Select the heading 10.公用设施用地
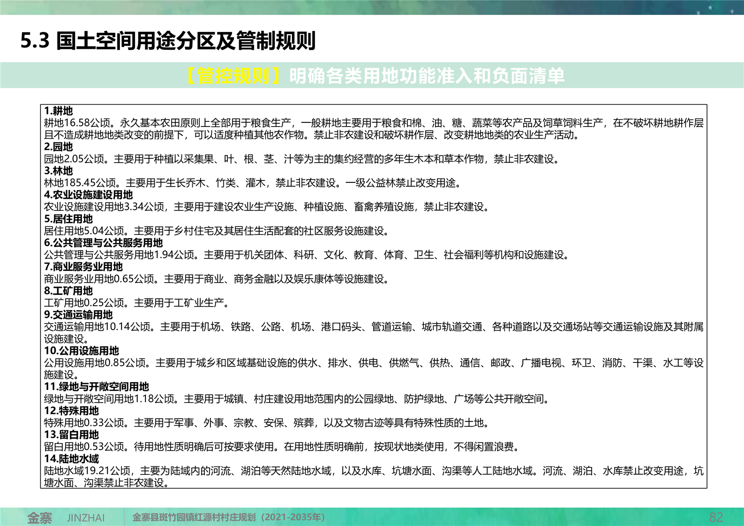The width and height of the screenshot is (744, 526). point(82,351)
